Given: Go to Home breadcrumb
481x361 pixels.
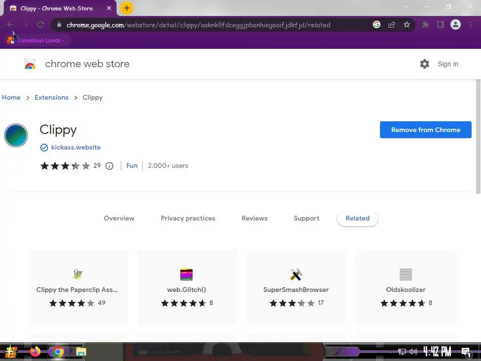Looking at the screenshot, I should 11,97.
